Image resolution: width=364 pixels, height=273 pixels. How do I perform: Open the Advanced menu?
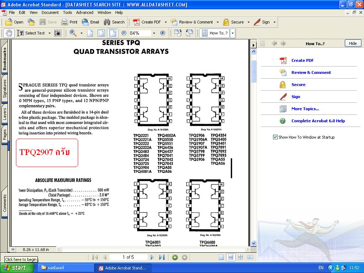(x=85, y=12)
